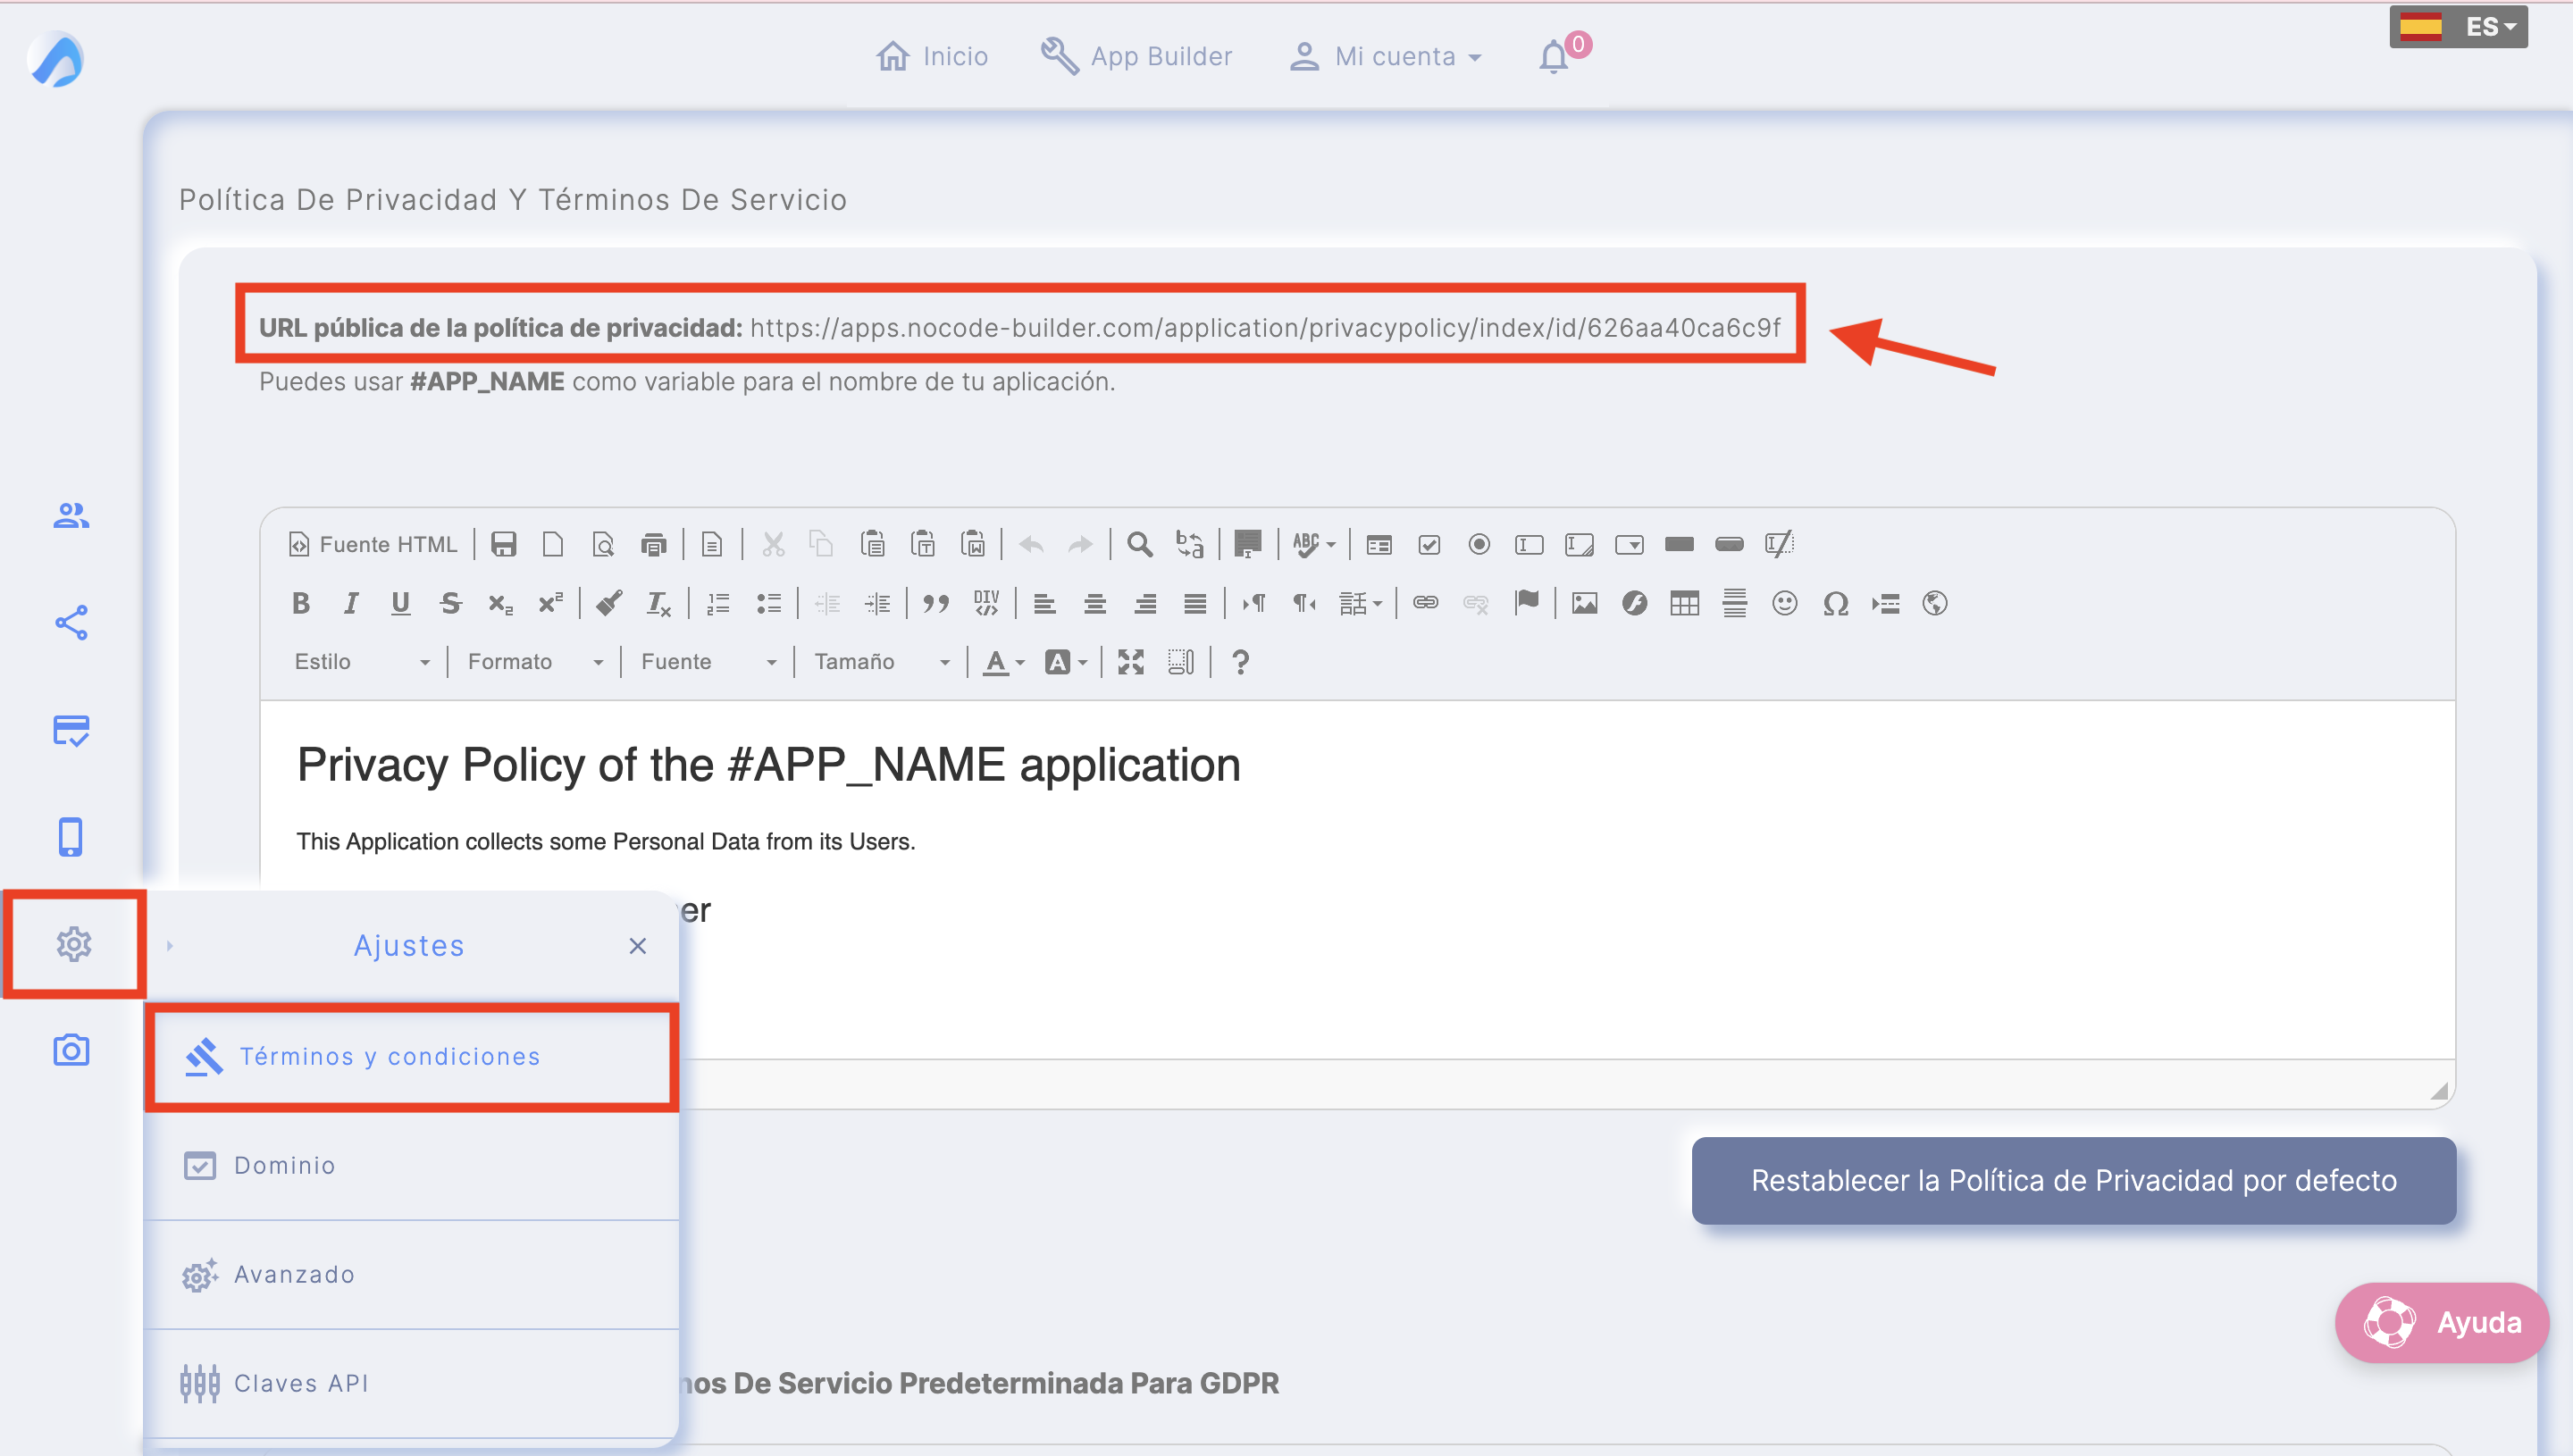Click the Replace icon in toolbar
2573x1456 pixels.
coord(1189,544)
